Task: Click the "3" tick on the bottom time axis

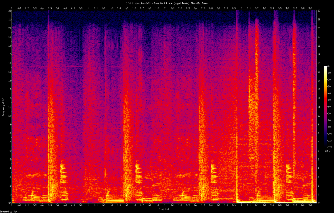Action: [241, 206]
